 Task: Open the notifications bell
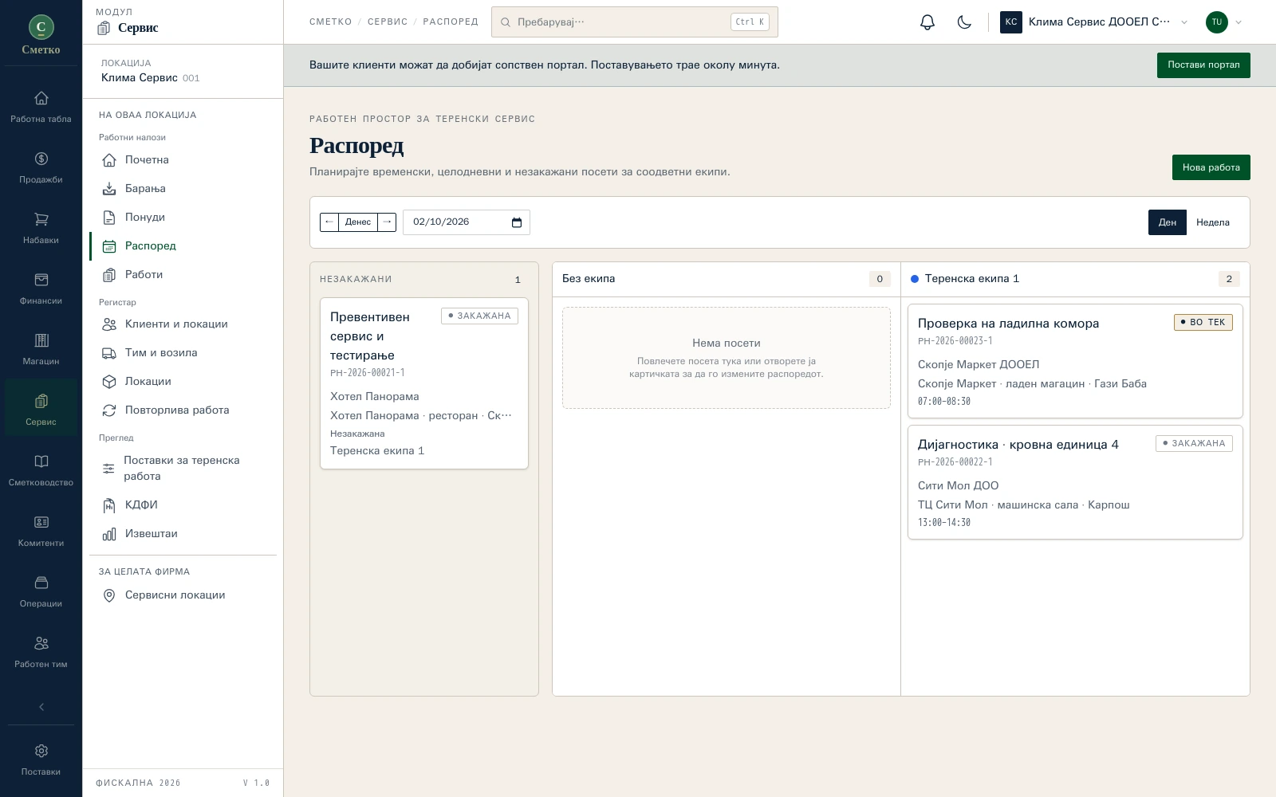927,22
